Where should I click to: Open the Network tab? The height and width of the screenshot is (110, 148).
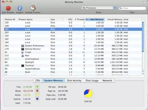click(107, 81)
